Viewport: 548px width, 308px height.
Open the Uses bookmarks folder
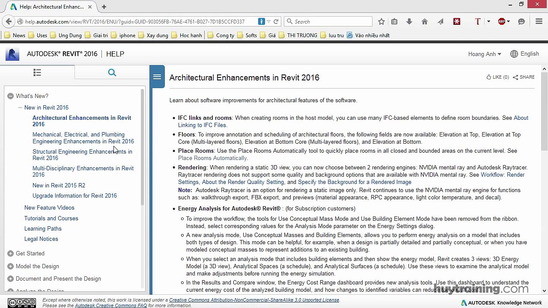[x=38, y=35]
